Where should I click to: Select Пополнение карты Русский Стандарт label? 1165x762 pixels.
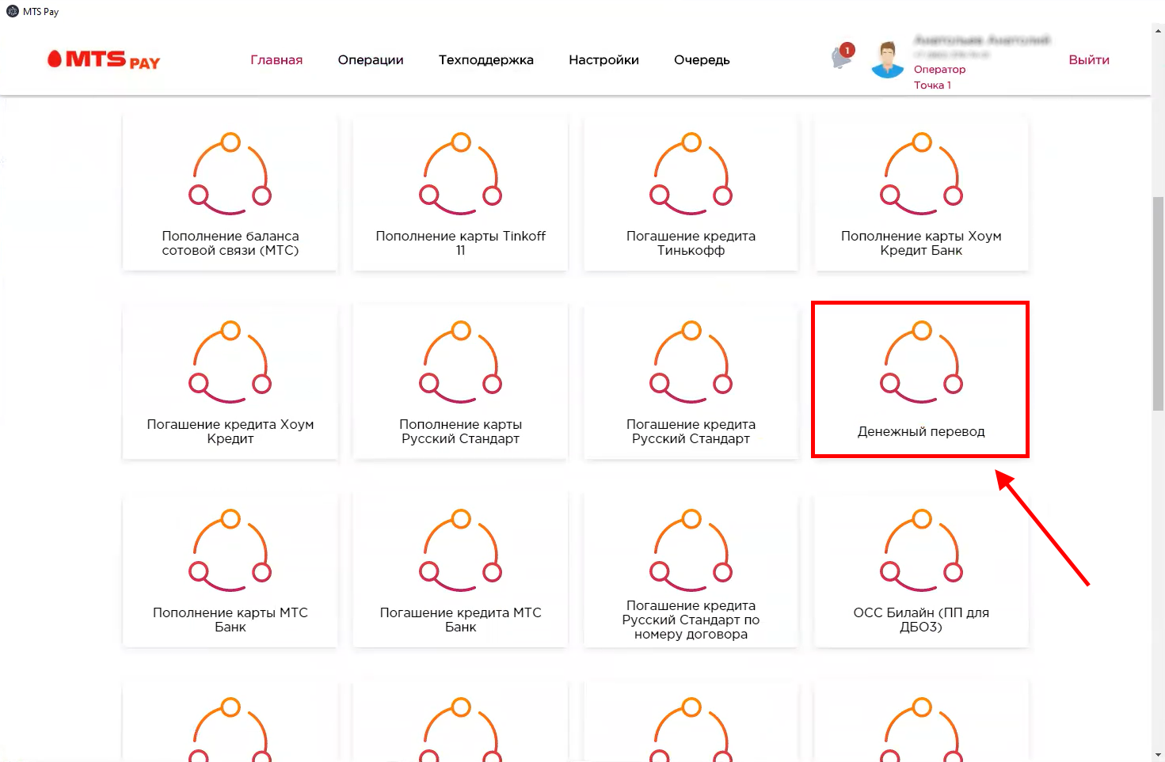pyautogui.click(x=461, y=431)
